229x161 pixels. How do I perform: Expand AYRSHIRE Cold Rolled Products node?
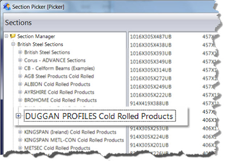click(x=20, y=92)
